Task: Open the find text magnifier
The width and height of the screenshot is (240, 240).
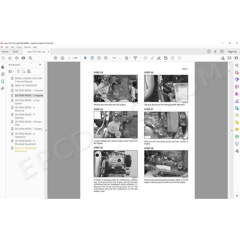Action: (x=30, y=58)
